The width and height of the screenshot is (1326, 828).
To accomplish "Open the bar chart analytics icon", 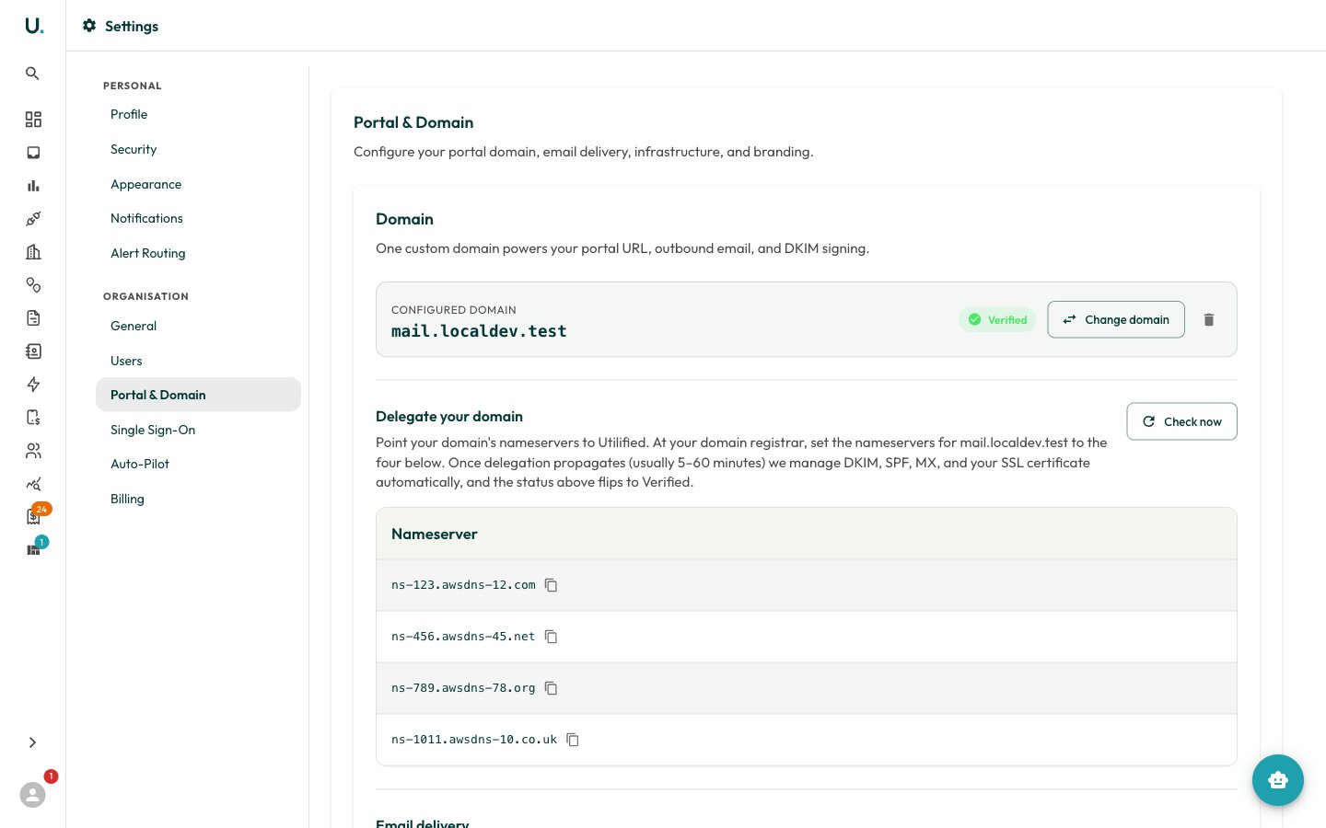I will [x=33, y=186].
